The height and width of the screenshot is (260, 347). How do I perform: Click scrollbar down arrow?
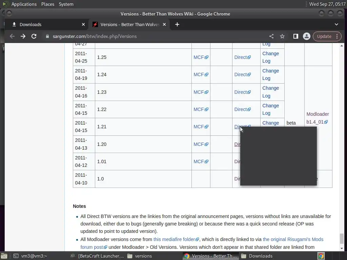pos(342,248)
